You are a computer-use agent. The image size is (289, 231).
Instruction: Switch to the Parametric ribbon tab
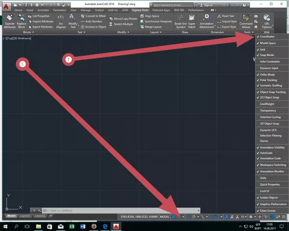(60, 10)
